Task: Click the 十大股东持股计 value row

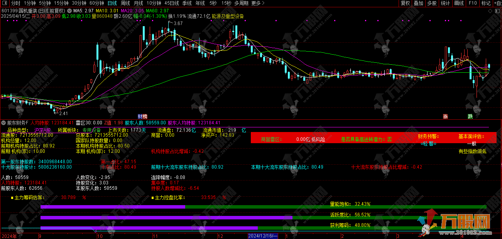Action: [36, 167]
